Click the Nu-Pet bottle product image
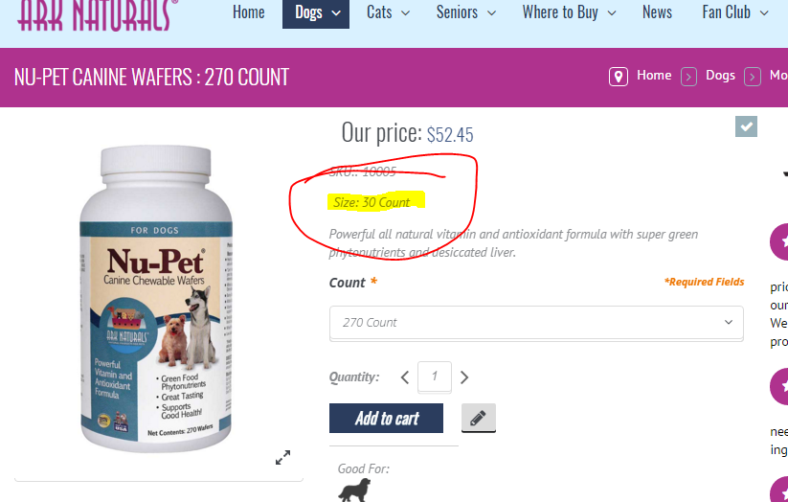 click(x=157, y=299)
